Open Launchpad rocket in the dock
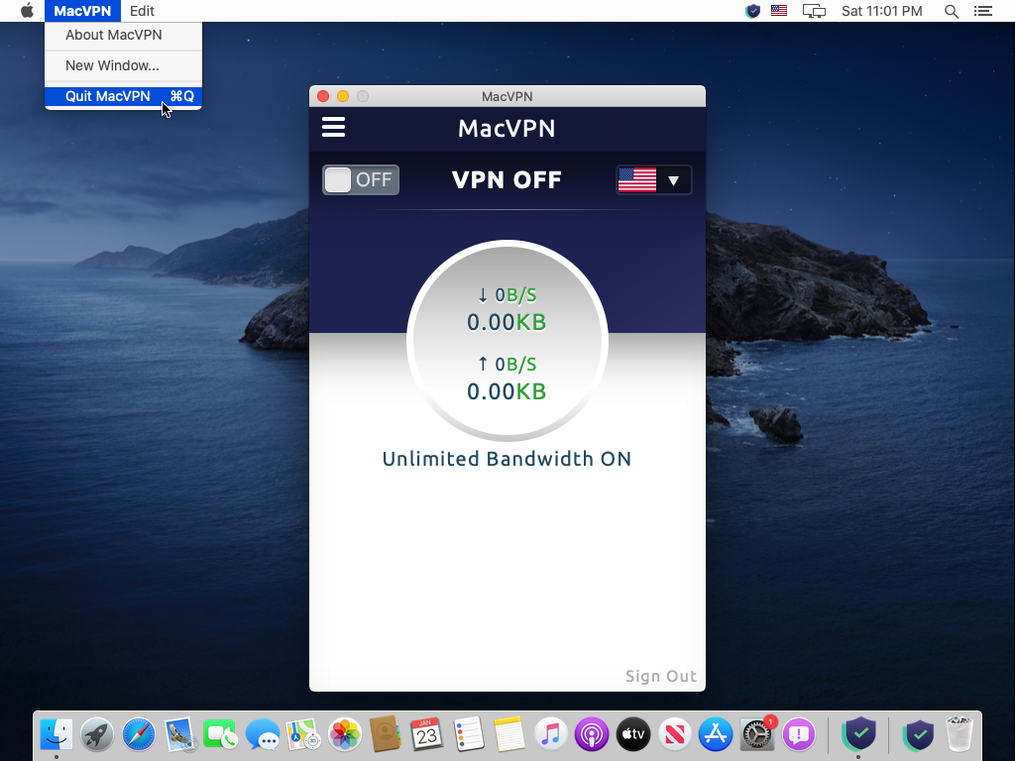This screenshot has width=1015, height=761. tap(97, 734)
